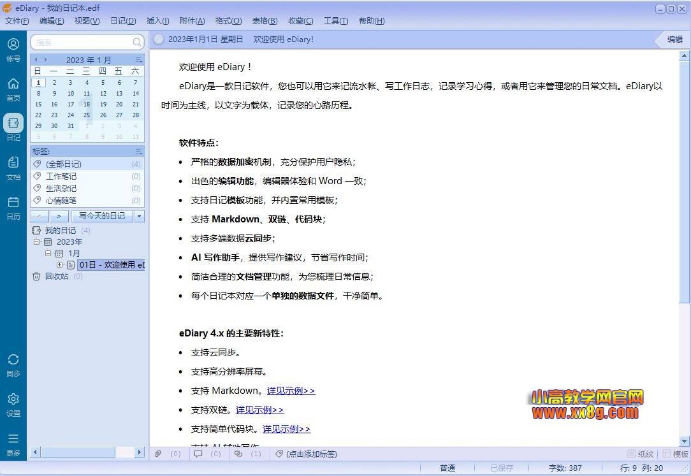Select the 生活杂记 tag

[x=87, y=189]
